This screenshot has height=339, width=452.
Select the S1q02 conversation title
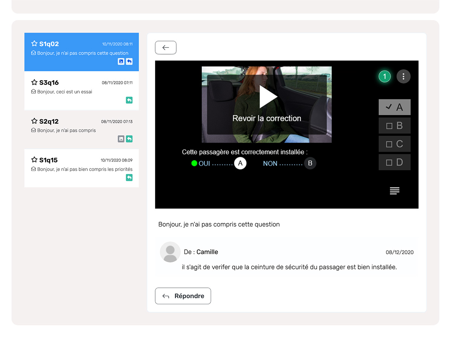49,44
